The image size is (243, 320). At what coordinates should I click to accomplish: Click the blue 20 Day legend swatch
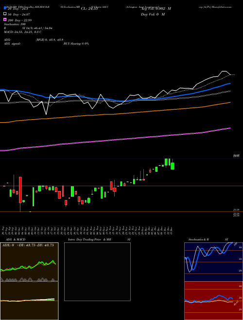pos(5,8)
